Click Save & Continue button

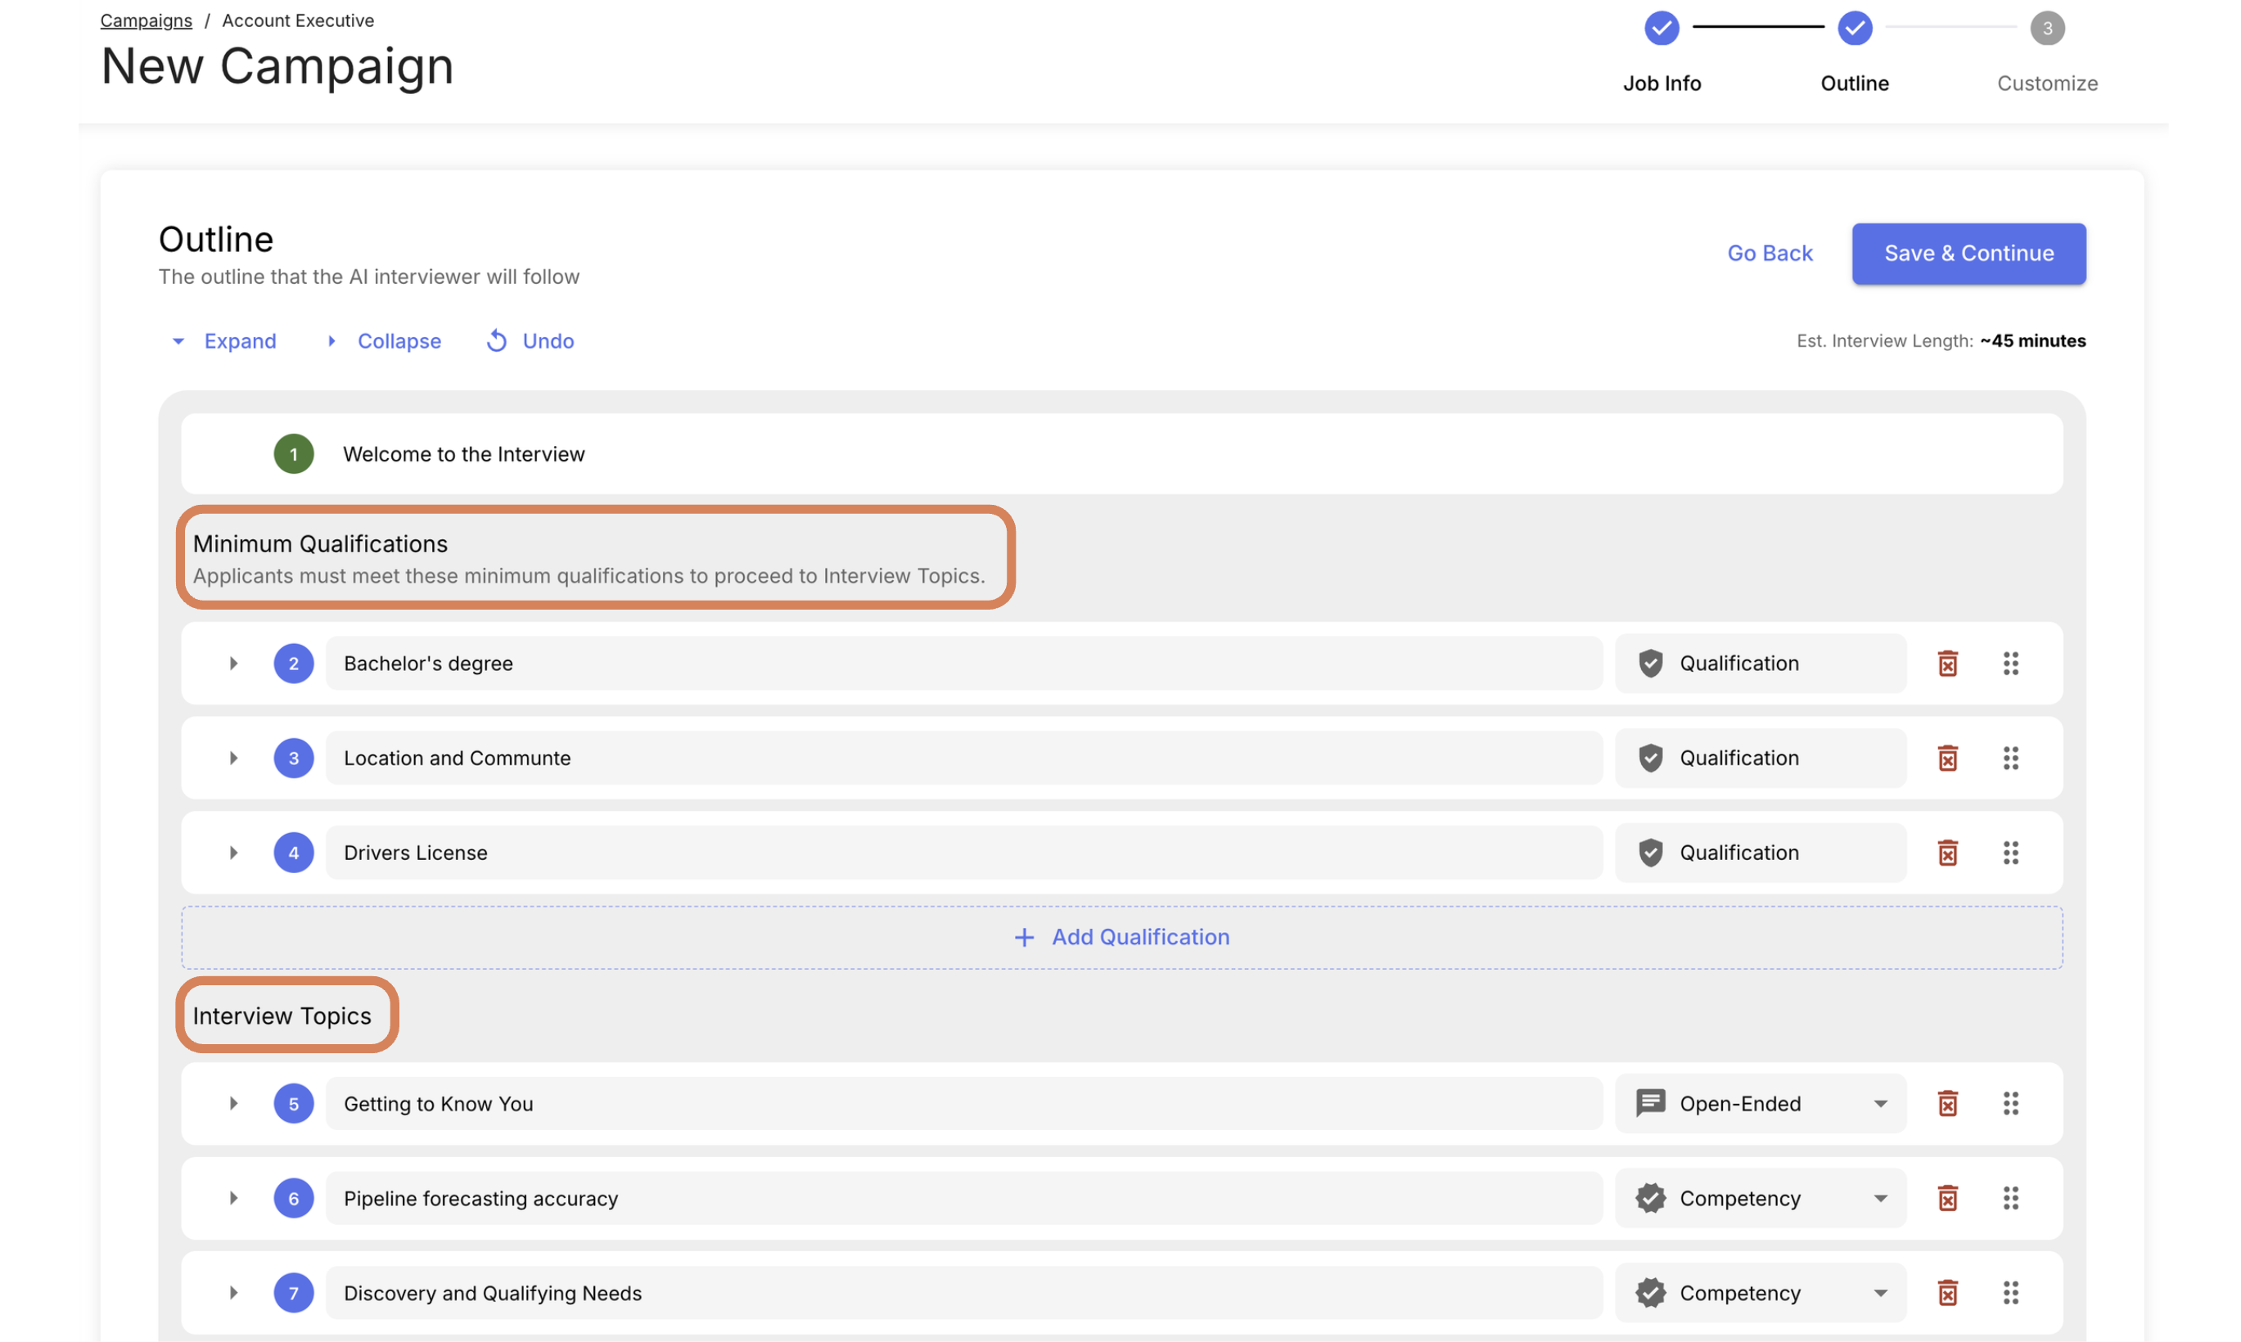(1967, 253)
